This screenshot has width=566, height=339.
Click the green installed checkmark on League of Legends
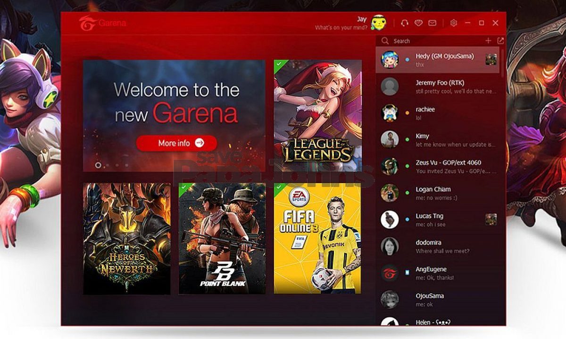278,64
